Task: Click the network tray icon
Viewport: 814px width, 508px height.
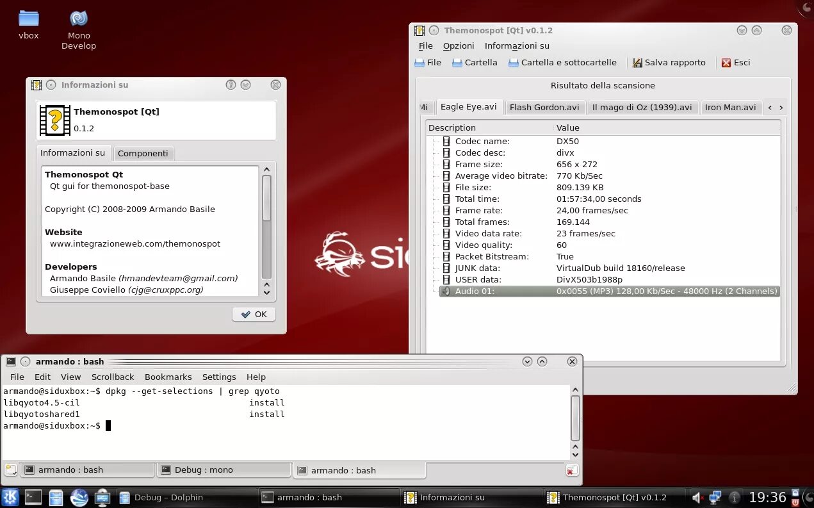Action: click(x=715, y=497)
